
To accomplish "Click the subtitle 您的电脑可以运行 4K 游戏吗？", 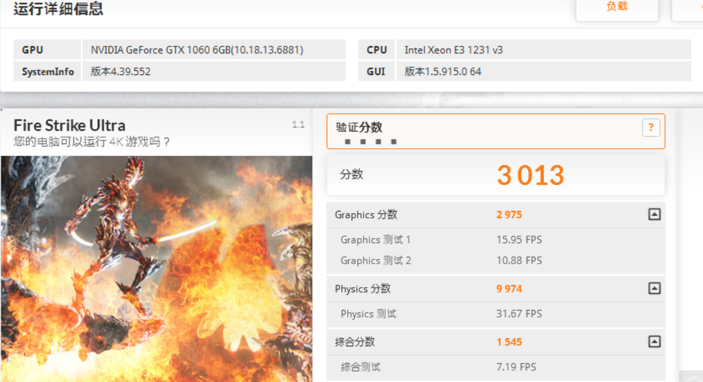I will click(x=92, y=142).
